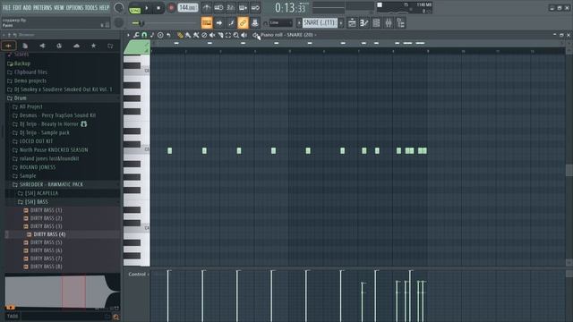573x322 pixels.
Task: Toggle step editing arrow mode
Action: click(218, 23)
